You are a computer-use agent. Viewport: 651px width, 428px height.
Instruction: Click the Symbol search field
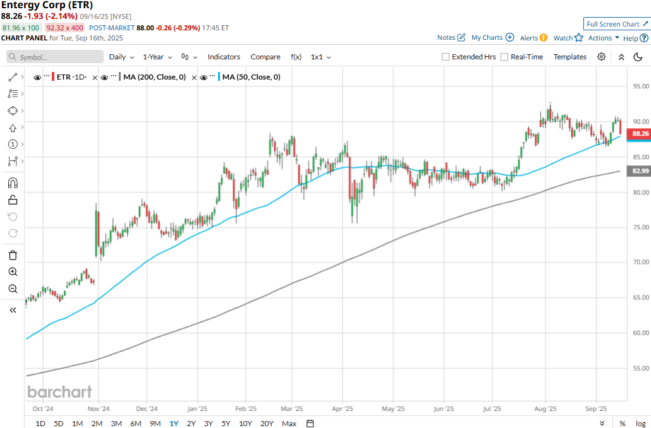(x=55, y=57)
